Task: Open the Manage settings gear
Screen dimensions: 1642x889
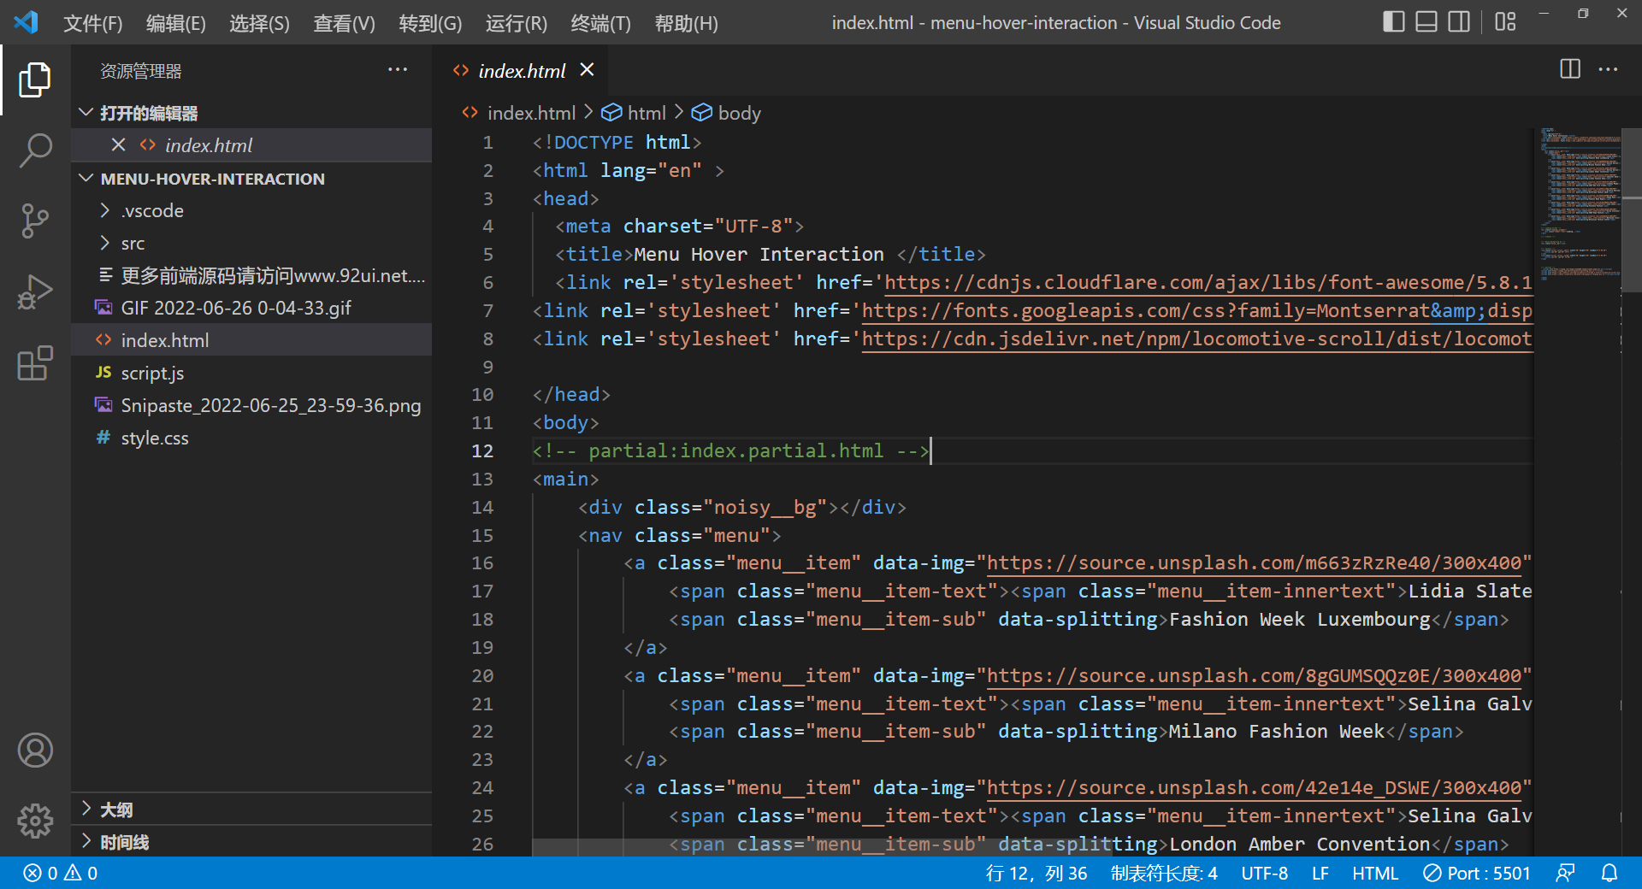Action: pos(35,821)
